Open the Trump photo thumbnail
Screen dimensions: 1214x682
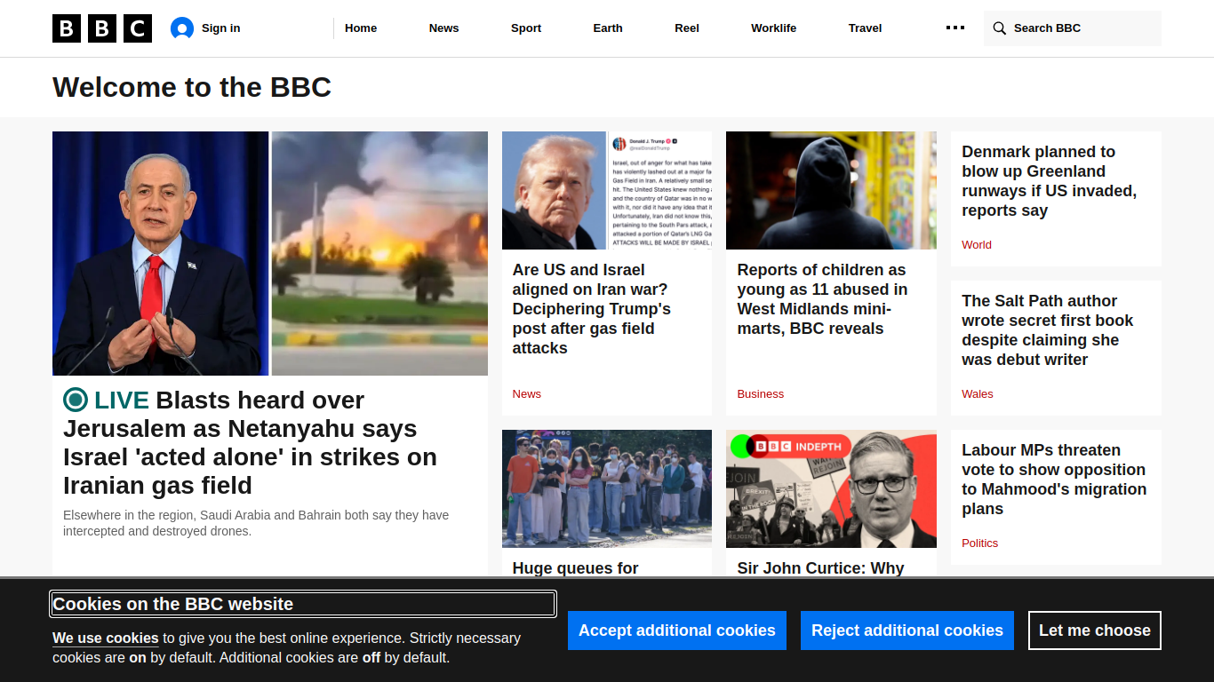(607, 190)
